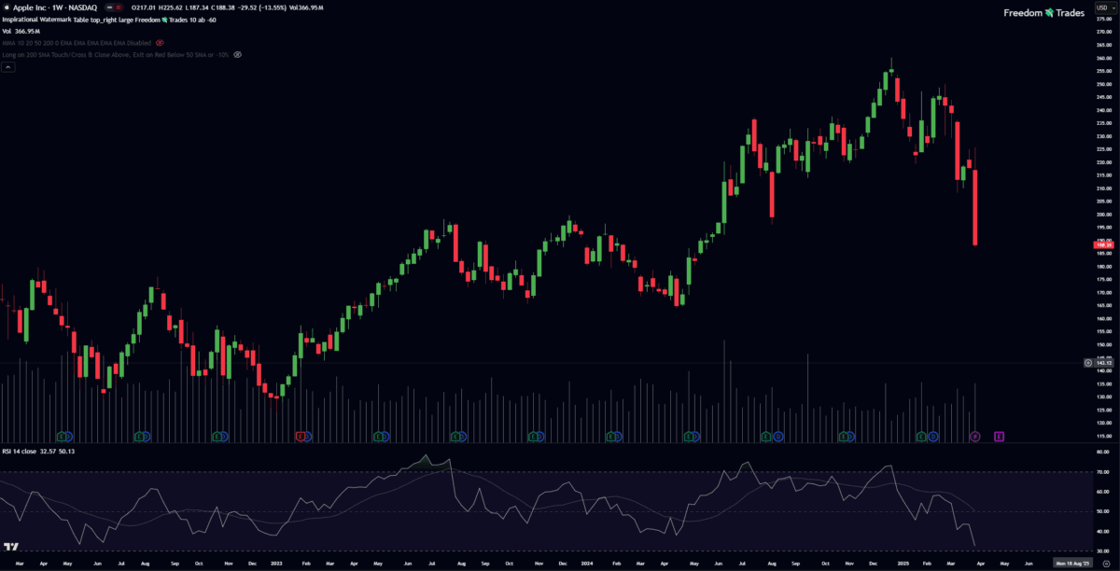The height and width of the screenshot is (571, 1120).
Task: Click the market status pill beside NASDAQ
Action: (109, 7)
